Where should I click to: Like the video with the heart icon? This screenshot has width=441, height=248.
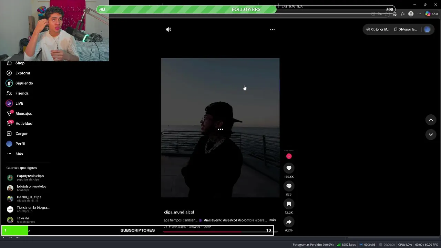tap(289, 168)
